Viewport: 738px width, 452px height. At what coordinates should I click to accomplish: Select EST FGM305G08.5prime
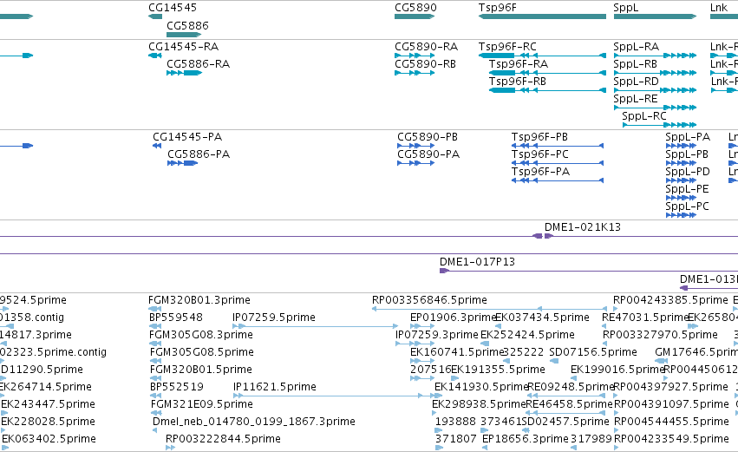click(201, 352)
